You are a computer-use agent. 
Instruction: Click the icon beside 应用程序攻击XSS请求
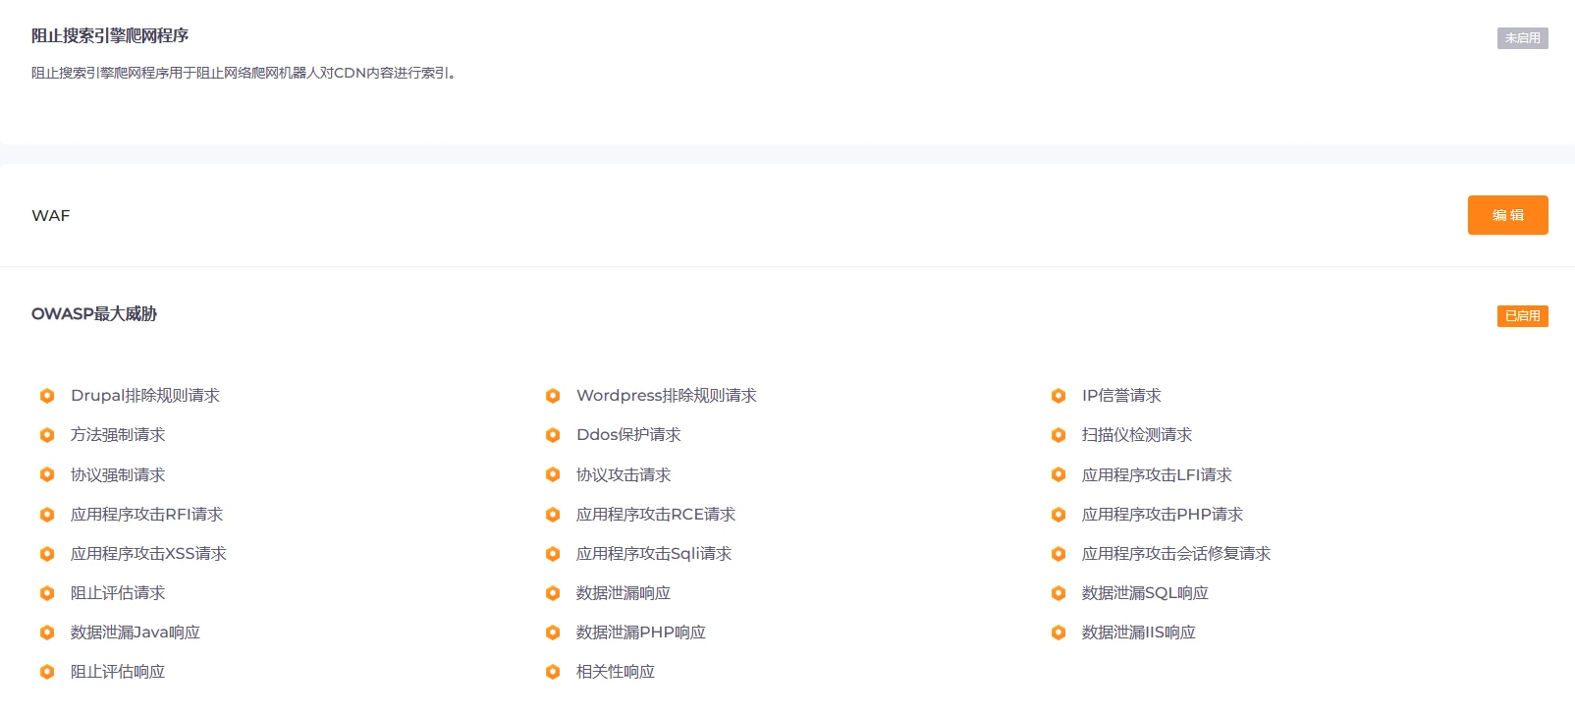point(47,554)
